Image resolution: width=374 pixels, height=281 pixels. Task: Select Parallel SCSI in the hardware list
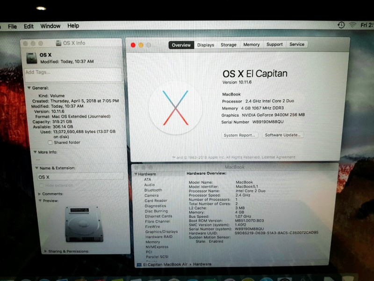tap(157, 257)
